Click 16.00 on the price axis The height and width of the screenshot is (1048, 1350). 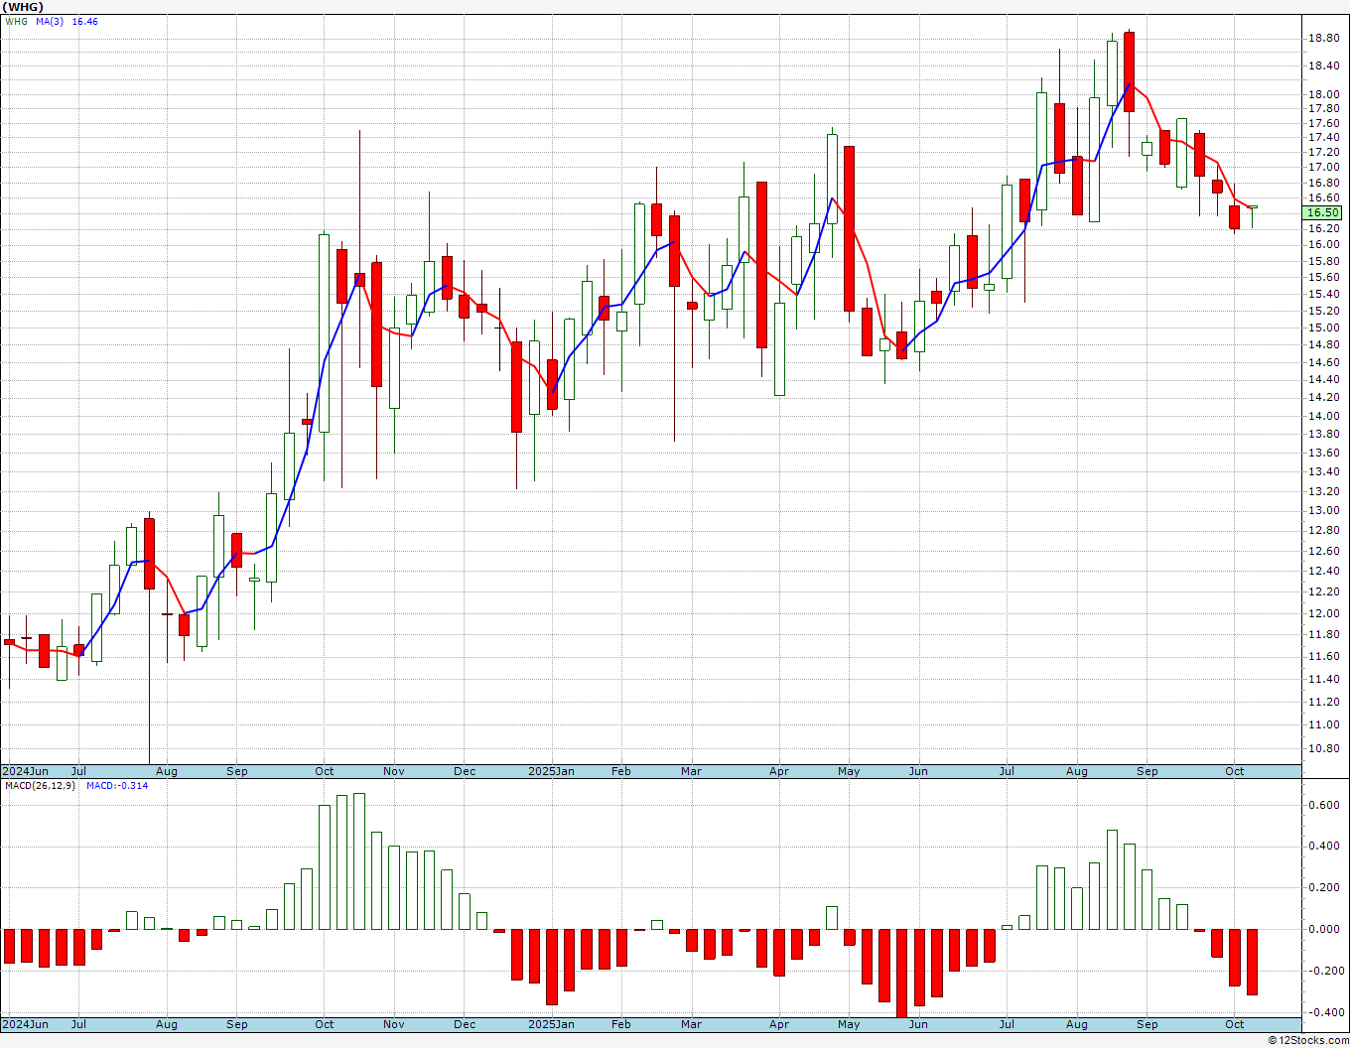tap(1323, 244)
